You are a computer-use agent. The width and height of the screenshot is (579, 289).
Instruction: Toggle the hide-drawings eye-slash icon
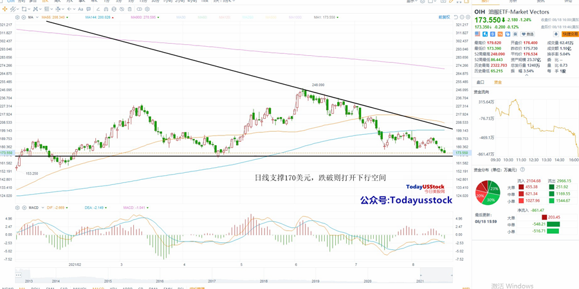(122, 9)
